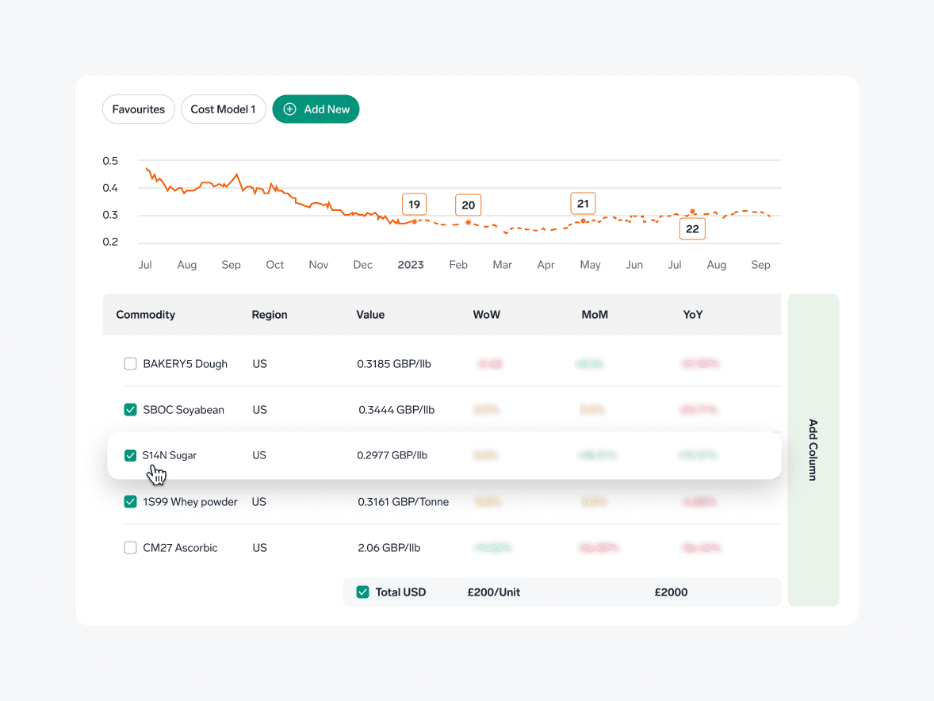The image size is (934, 701).
Task: Enable the BAKERY5 Dough checkbox
Action: (130, 363)
